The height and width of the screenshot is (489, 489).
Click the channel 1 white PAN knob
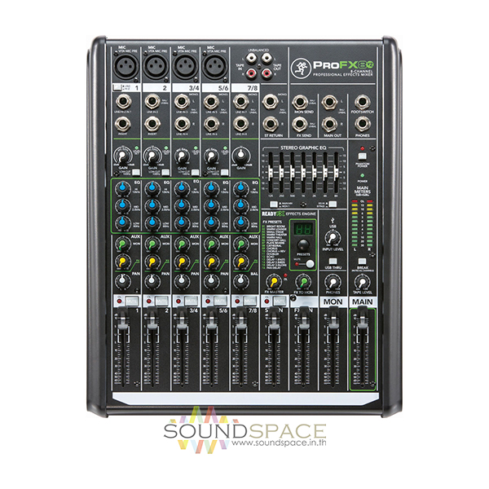tap(121, 280)
